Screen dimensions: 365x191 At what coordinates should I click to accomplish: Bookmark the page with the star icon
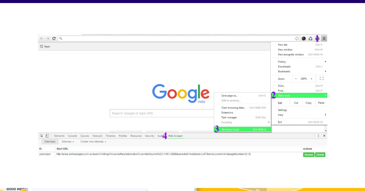click(297, 39)
